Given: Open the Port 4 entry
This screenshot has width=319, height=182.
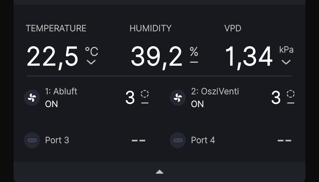Looking at the screenshot, I should tap(203, 140).
